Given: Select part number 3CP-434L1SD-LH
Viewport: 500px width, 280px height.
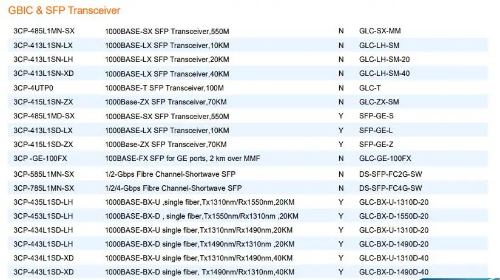Looking at the screenshot, I should [x=43, y=230].
